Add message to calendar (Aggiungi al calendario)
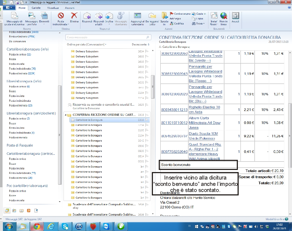 [x=138, y=19]
